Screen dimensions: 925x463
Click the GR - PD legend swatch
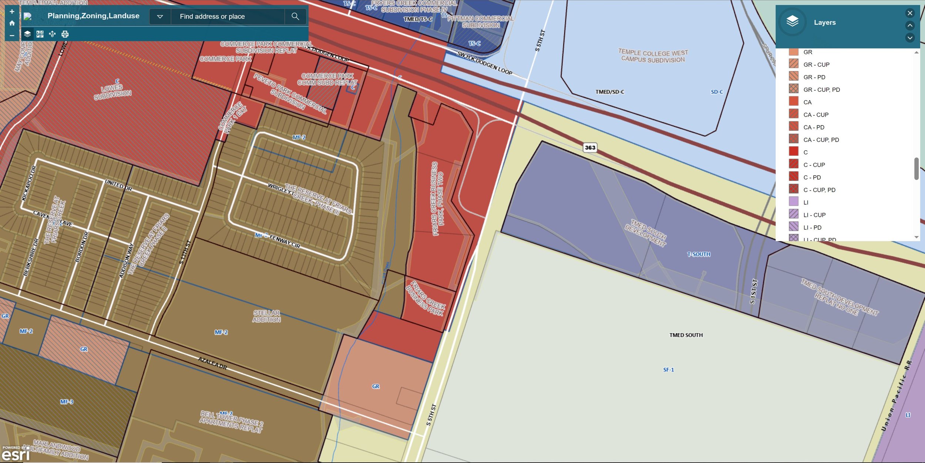[794, 76]
